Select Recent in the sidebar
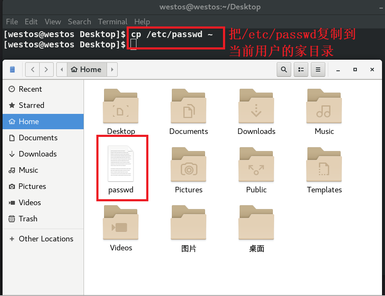The height and width of the screenshot is (296, 385). (x=43, y=89)
